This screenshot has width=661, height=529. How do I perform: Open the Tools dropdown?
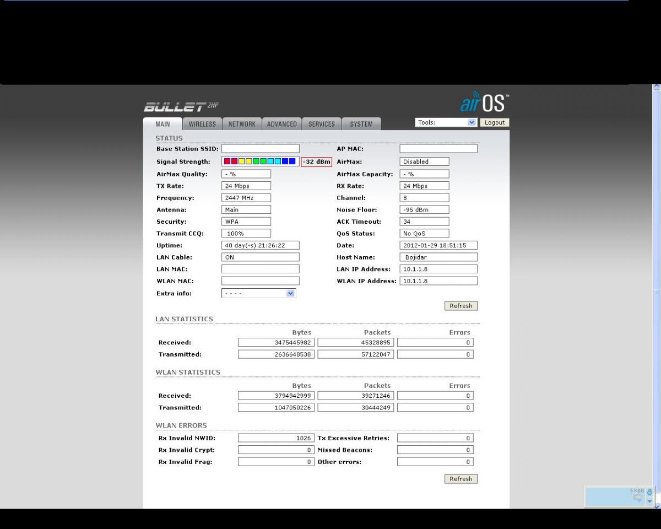pyautogui.click(x=446, y=122)
